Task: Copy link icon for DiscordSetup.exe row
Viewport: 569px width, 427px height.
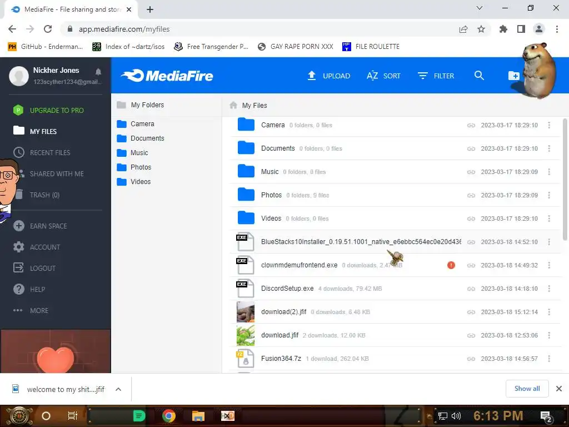Action: click(471, 289)
